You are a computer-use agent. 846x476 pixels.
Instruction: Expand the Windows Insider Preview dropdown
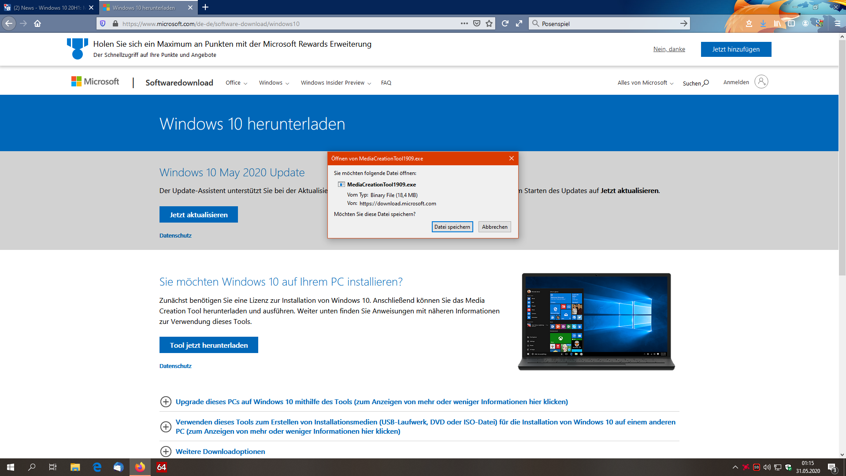tap(336, 83)
